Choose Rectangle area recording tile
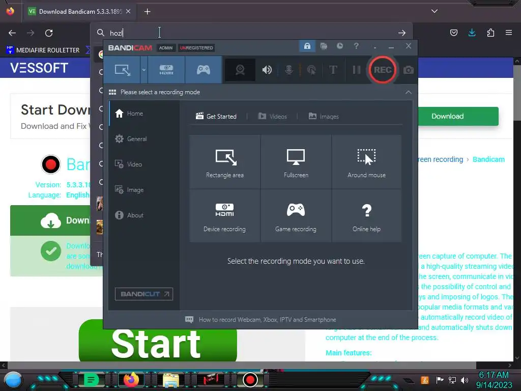 coord(224,162)
